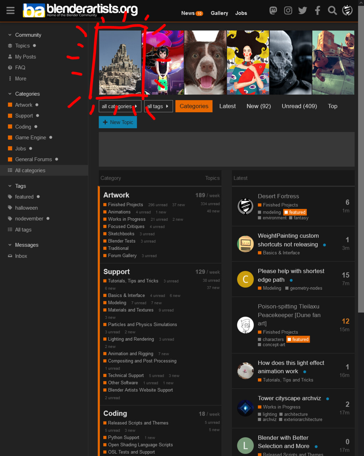Open Gallery in the top navigation

point(219,13)
